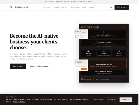Screen dimensions: 140x105
Task: Click the Transcript captured document icon
Action: pyautogui.click(x=104, y=32)
